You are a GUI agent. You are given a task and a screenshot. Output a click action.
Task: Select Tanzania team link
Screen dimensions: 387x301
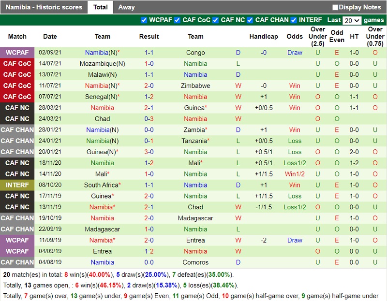[195, 141]
